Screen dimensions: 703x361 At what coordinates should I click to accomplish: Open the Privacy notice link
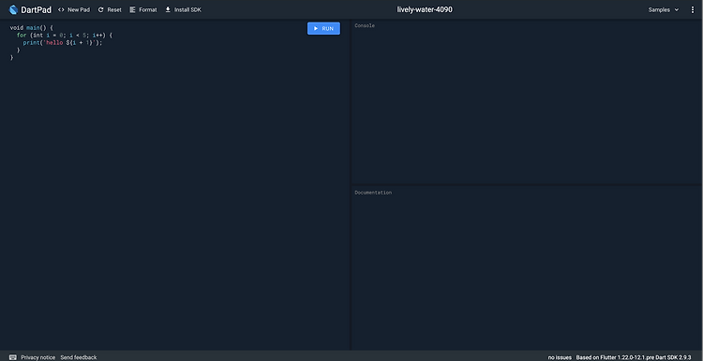[x=38, y=357]
